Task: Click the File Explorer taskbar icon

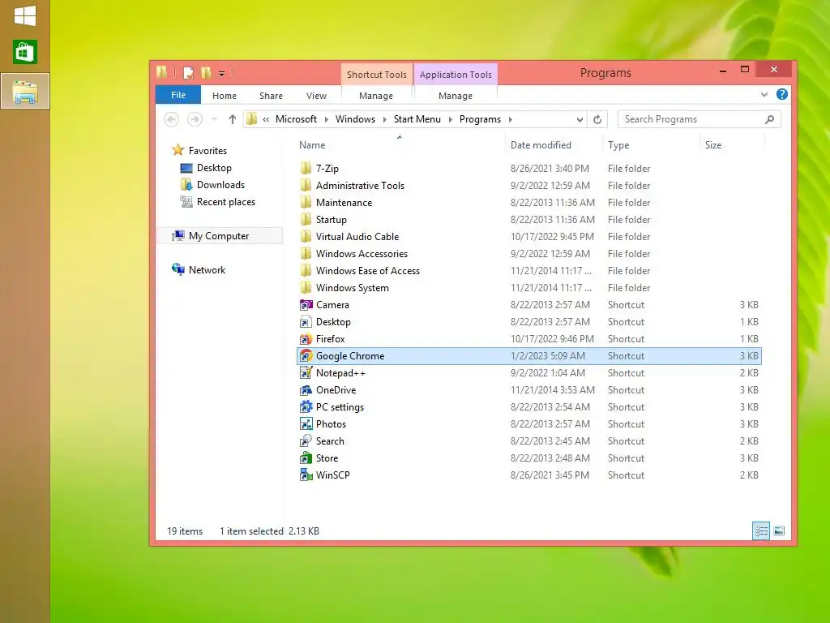Action: click(x=25, y=91)
